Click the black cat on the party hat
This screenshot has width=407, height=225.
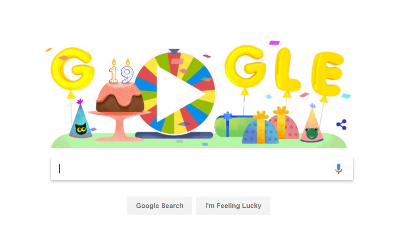(81, 129)
